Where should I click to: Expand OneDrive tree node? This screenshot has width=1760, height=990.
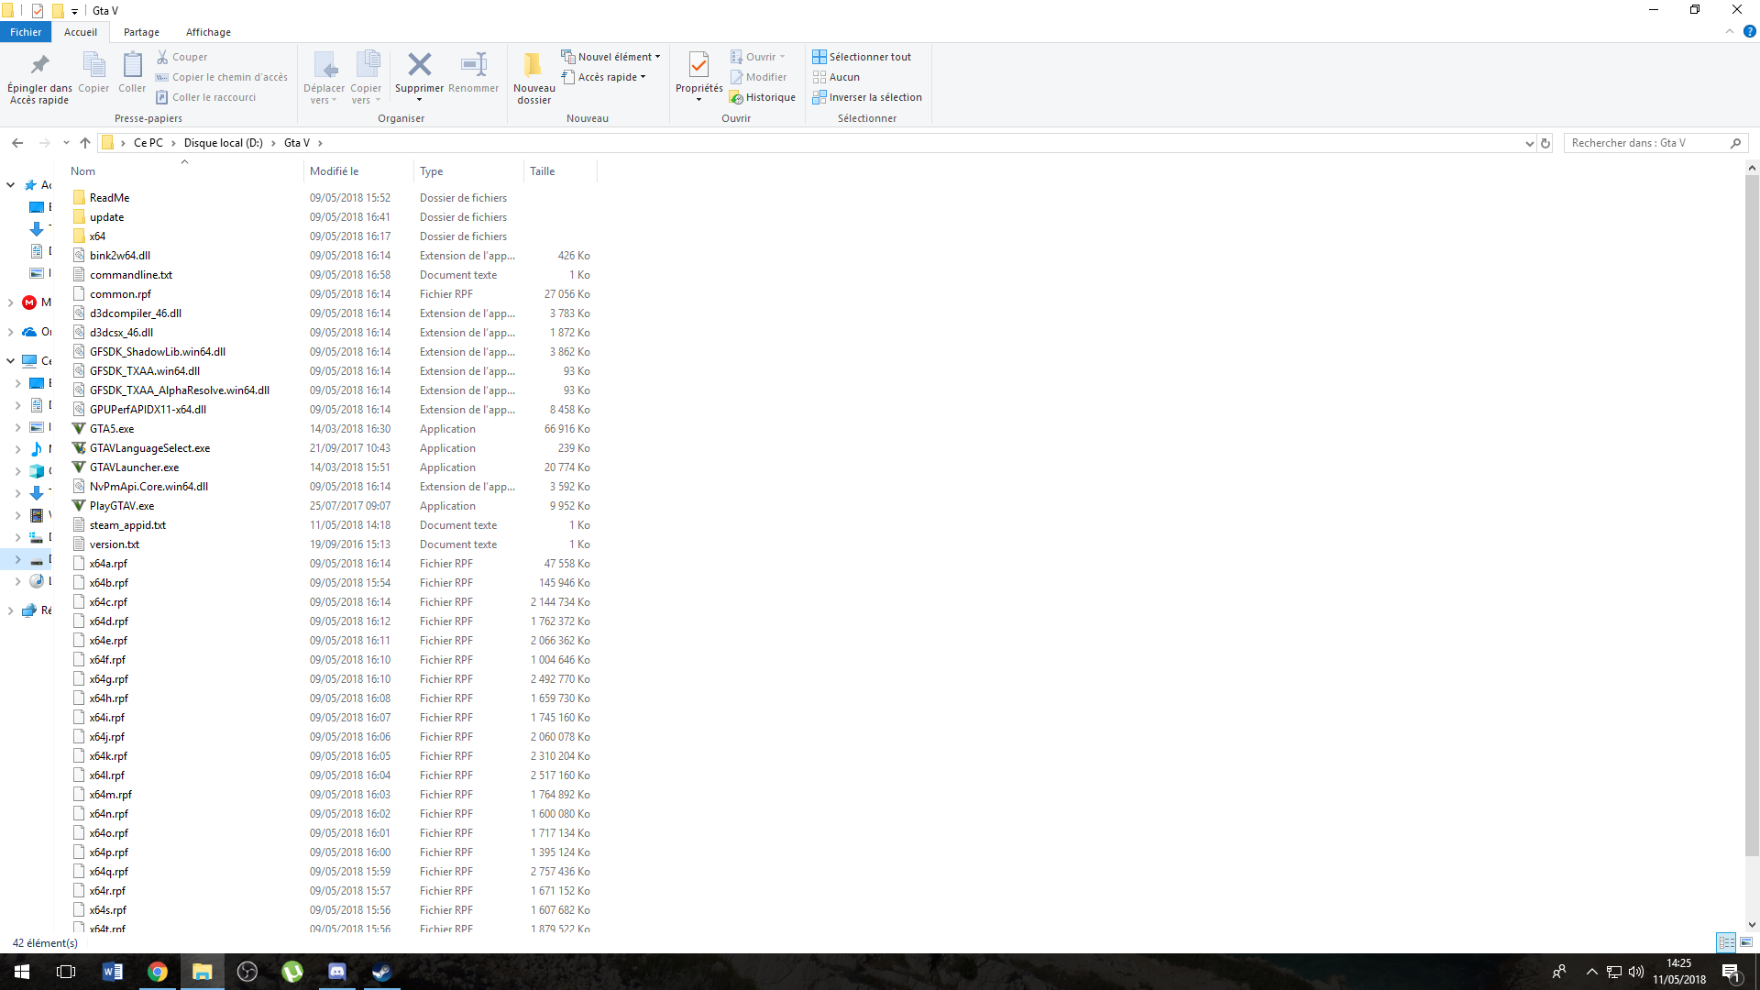pos(10,332)
